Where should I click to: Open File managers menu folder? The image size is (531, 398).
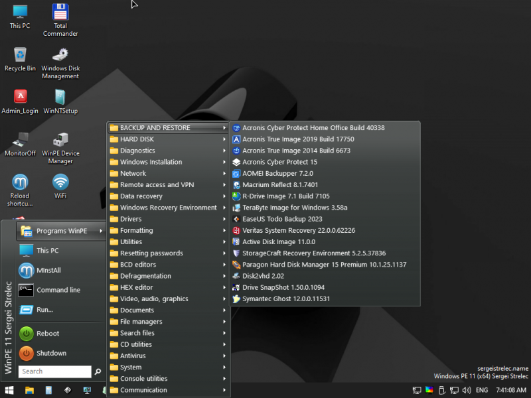[x=168, y=322]
